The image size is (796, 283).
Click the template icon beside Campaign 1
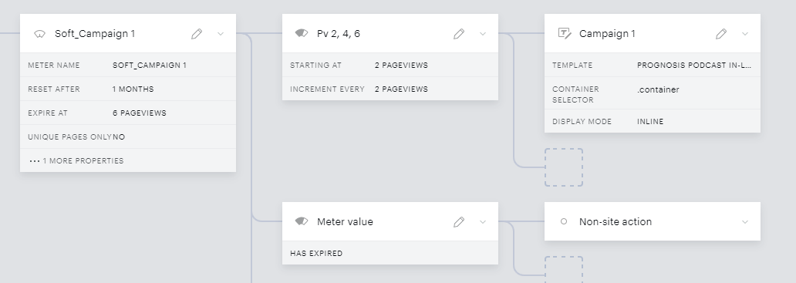click(x=565, y=33)
